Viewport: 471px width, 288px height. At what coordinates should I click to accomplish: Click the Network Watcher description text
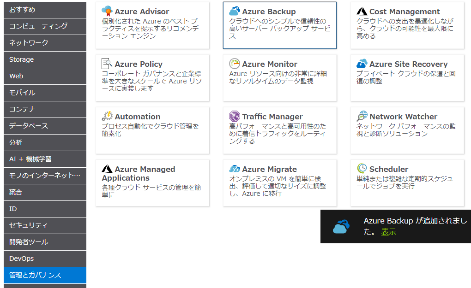click(x=406, y=130)
